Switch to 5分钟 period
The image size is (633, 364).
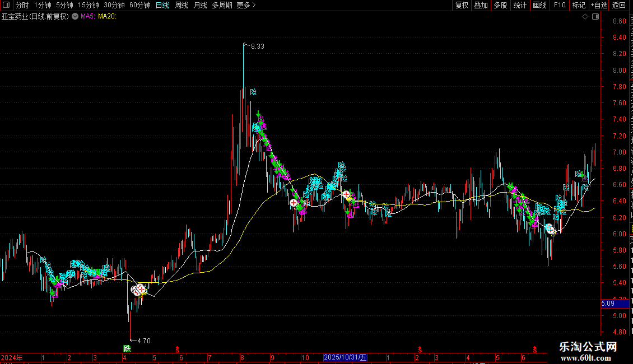(x=64, y=5)
